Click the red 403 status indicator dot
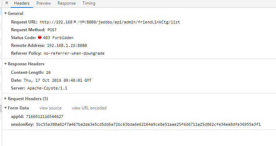This screenshot has width=276, height=146. 40,38
